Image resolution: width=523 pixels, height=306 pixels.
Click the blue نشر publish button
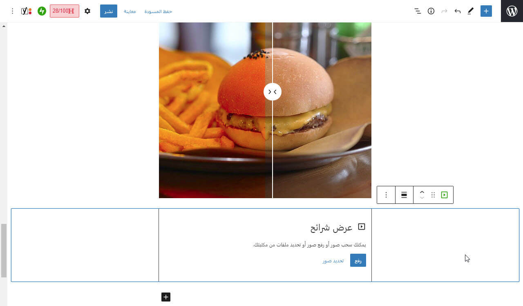pos(109,11)
